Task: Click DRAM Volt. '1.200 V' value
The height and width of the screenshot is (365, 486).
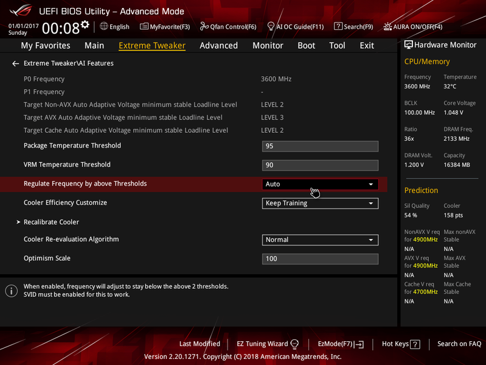Action: click(x=414, y=165)
